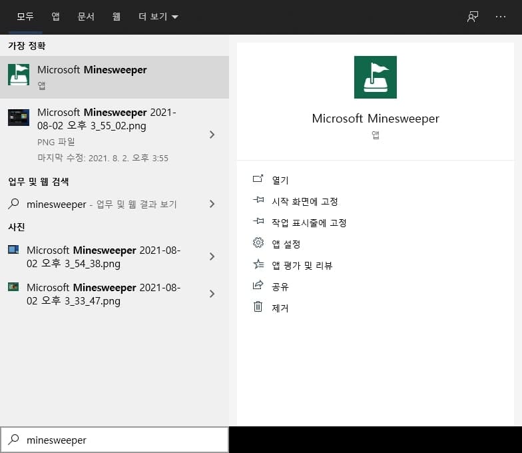
Task: Click the trash icon next to 제거
Action: point(258,307)
